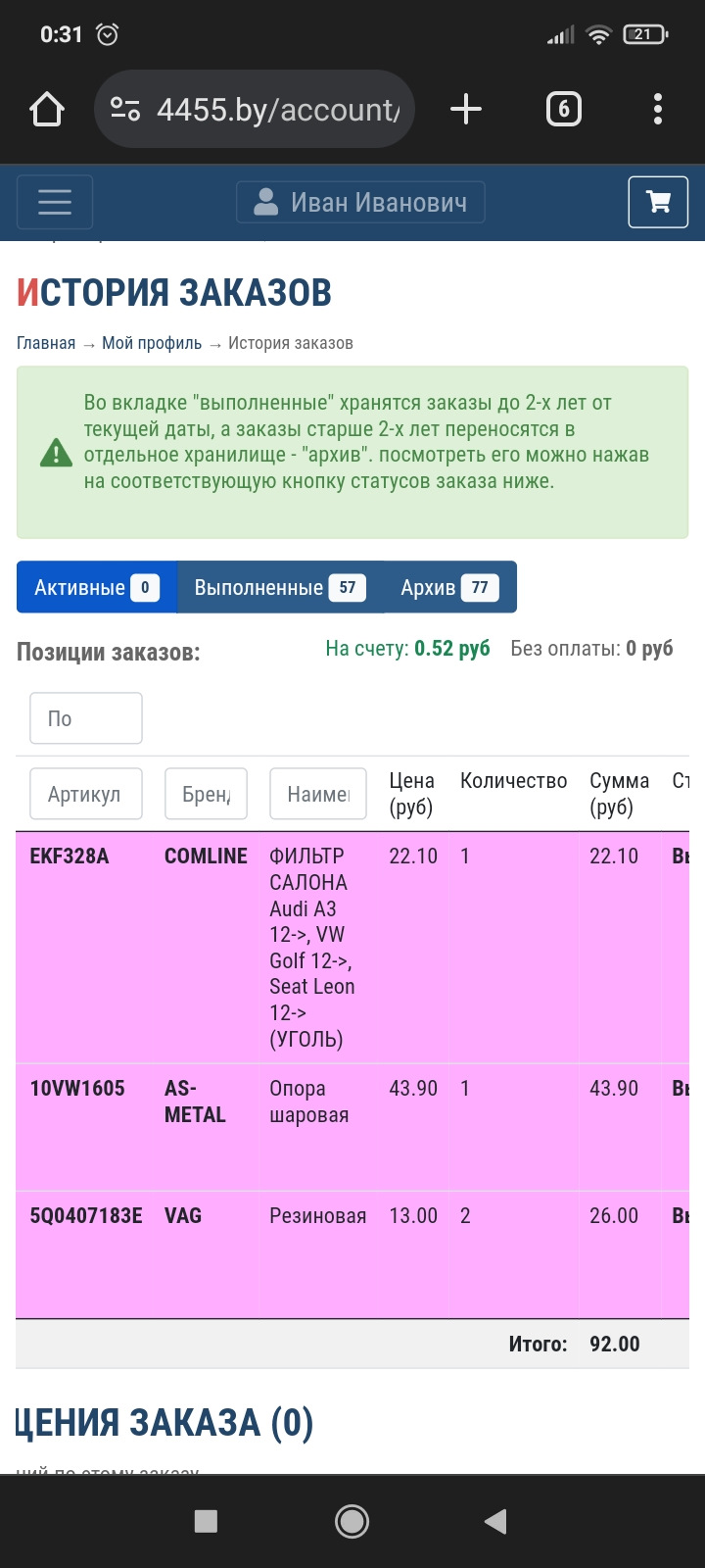705x1568 pixels.
Task: Open Android recent apps square
Action: [x=206, y=1521]
